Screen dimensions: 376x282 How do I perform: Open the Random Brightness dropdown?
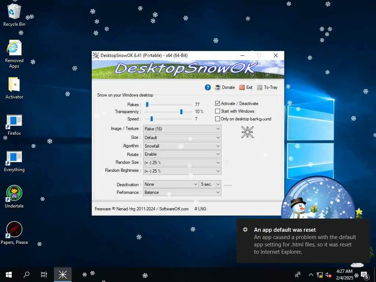coord(182,171)
